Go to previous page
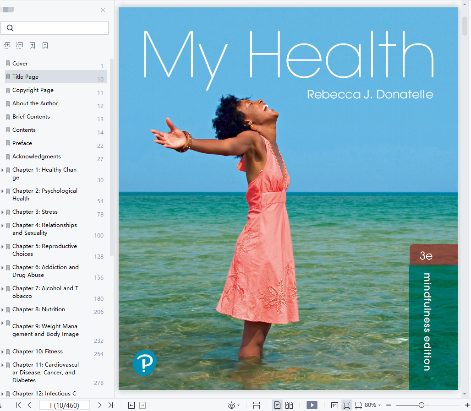This screenshot has height=411, width=471. (29, 406)
